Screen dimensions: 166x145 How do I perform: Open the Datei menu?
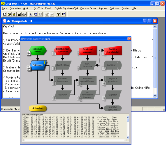(x=5, y=8)
